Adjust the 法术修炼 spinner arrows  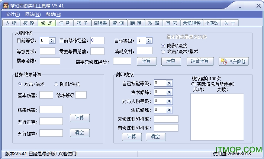169,92
